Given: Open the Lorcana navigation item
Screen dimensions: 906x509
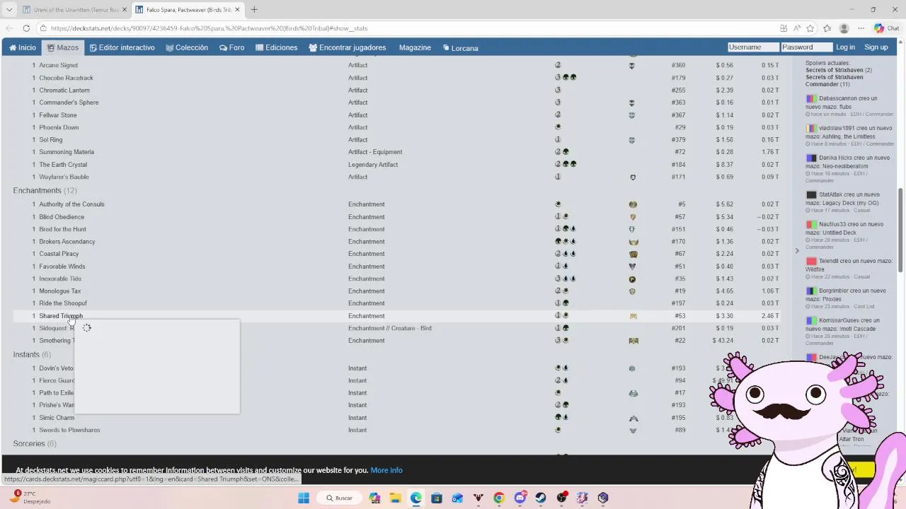Looking at the screenshot, I should (x=460, y=47).
